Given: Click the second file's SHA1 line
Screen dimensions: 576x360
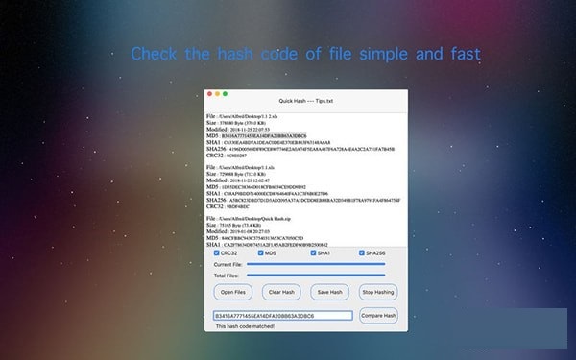Looking at the screenshot, I should pyautogui.click(x=268, y=193).
